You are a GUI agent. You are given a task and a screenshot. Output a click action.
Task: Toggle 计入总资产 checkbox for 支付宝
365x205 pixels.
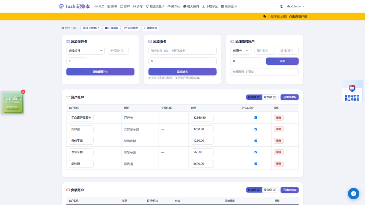(256, 129)
